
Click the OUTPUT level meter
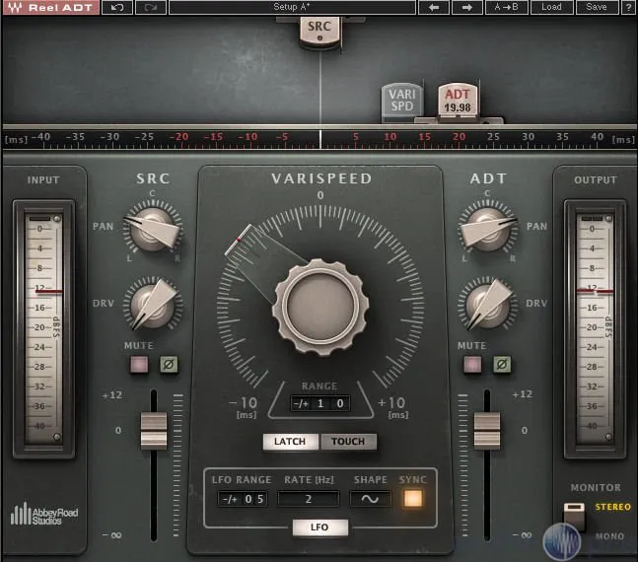[x=595, y=328]
